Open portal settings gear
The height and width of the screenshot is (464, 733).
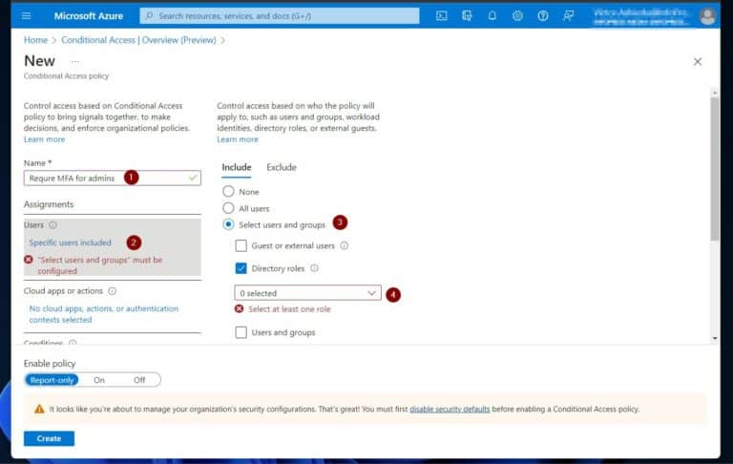[x=517, y=16]
